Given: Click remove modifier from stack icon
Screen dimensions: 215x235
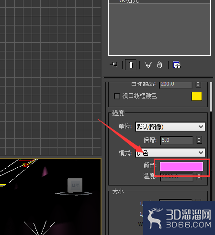Looking at the screenshot, I should click(x=159, y=65).
